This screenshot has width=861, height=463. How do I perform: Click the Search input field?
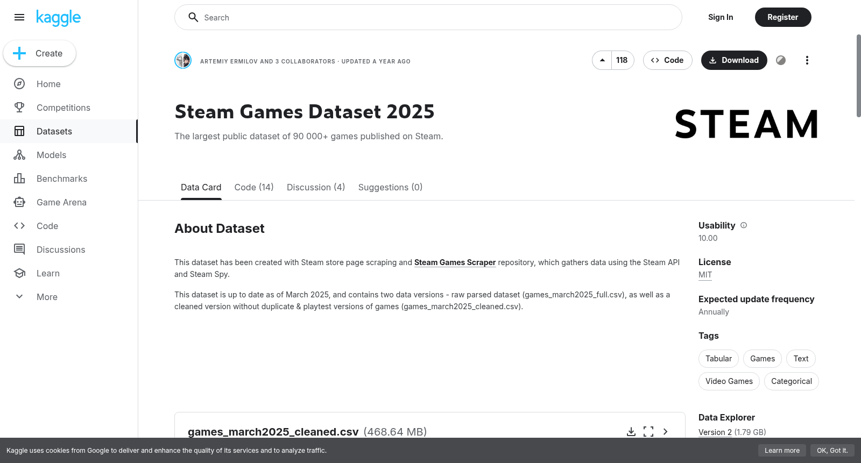click(x=428, y=17)
